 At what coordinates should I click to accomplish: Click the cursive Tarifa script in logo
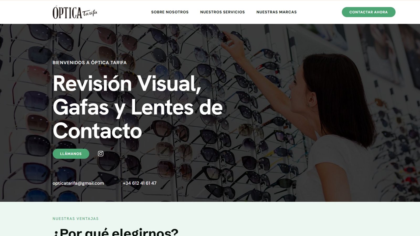coord(90,13)
